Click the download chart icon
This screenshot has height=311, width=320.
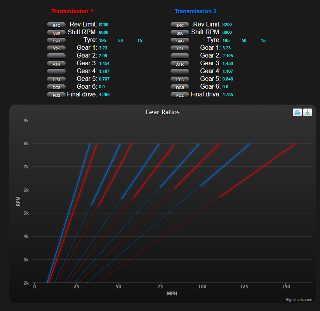pos(307,112)
